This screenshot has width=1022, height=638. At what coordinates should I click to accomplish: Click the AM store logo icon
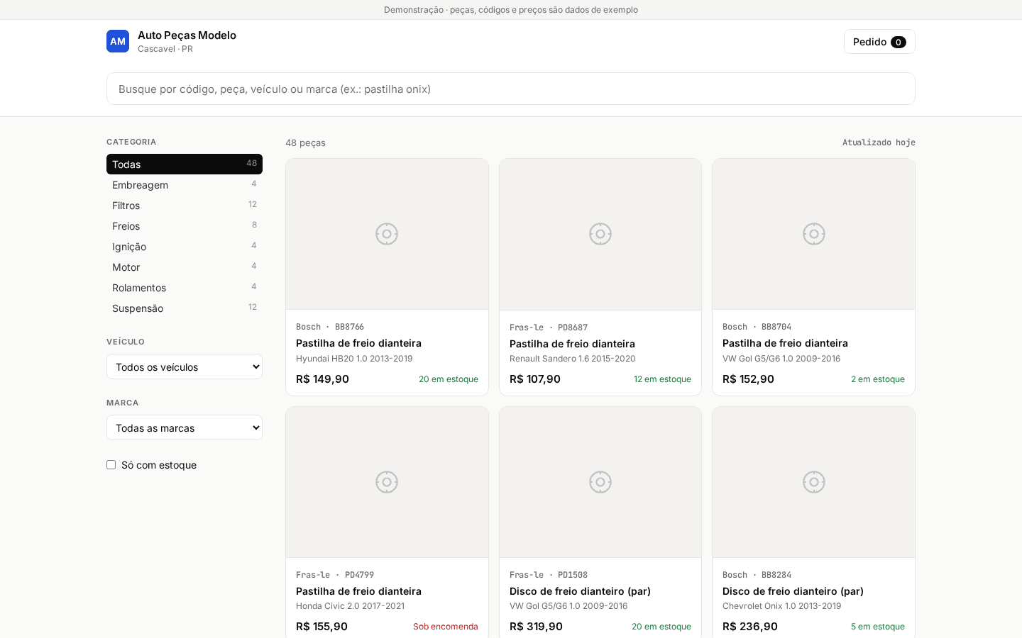tap(118, 41)
